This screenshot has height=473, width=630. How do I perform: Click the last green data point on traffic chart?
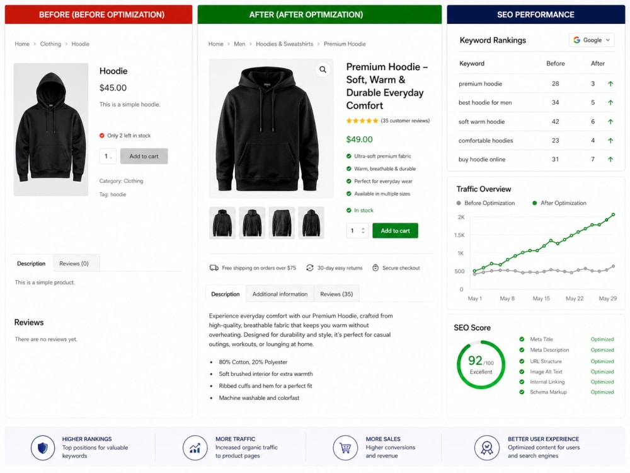click(x=613, y=215)
